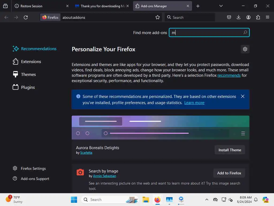Open the Extensions sidebar category
The height and width of the screenshot is (206, 274).
tap(27, 62)
